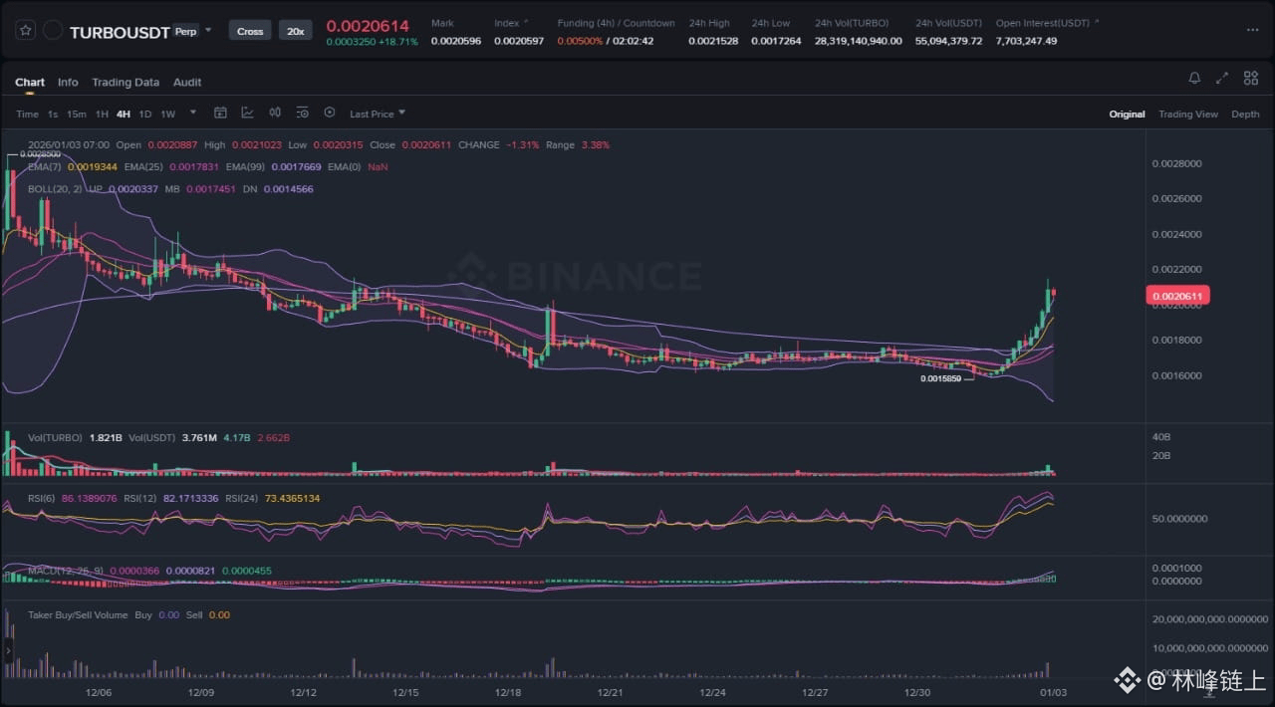Switch to the Depth chart view
This screenshot has height=707, width=1275.
[1245, 114]
